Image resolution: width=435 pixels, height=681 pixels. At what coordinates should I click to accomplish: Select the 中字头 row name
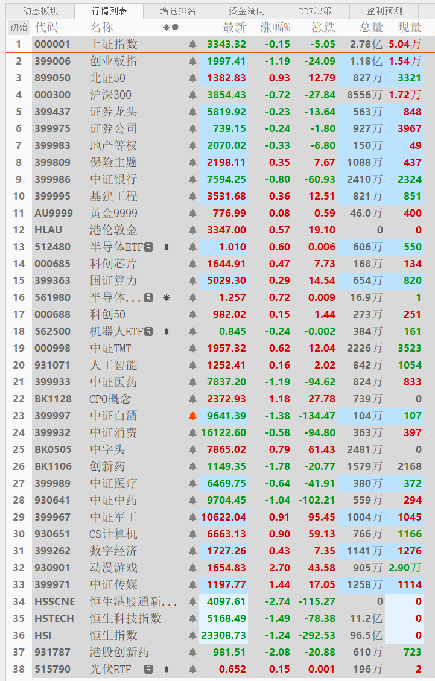[107, 449]
